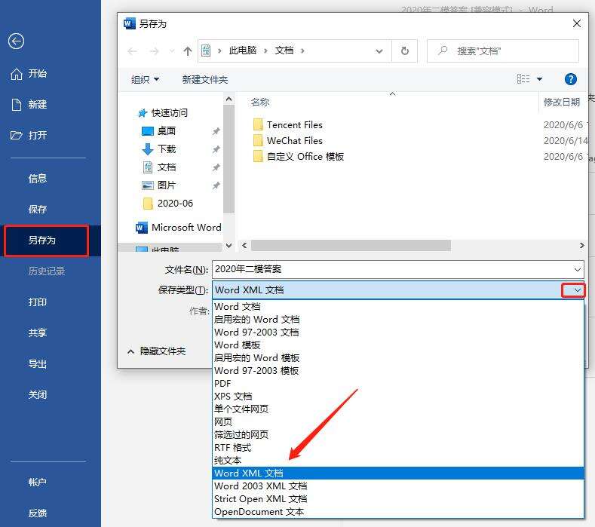Open the recent locations dropdown arrow

[172, 51]
